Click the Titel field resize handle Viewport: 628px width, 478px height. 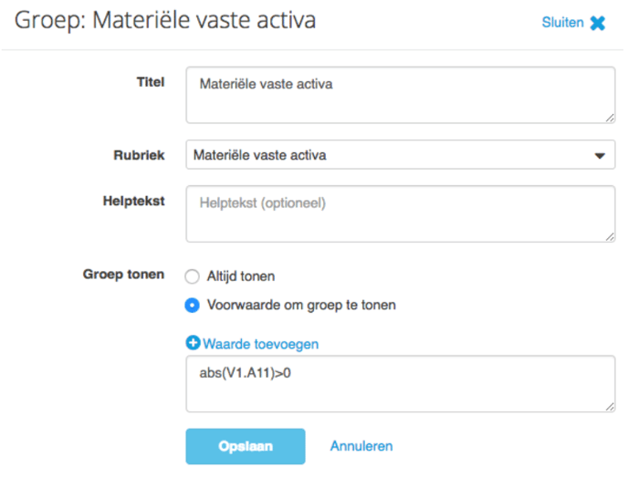pyautogui.click(x=610, y=118)
